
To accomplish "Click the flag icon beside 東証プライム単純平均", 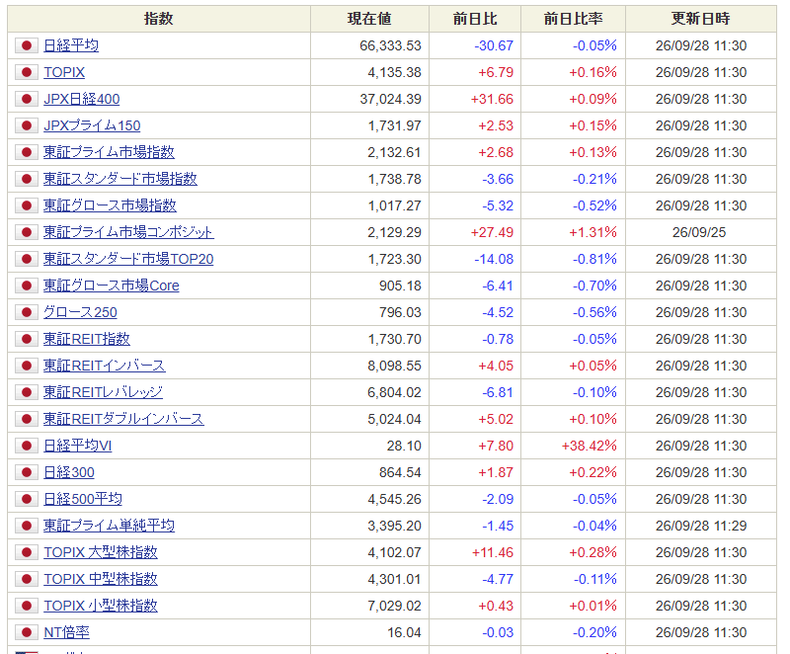I will pyautogui.click(x=27, y=527).
